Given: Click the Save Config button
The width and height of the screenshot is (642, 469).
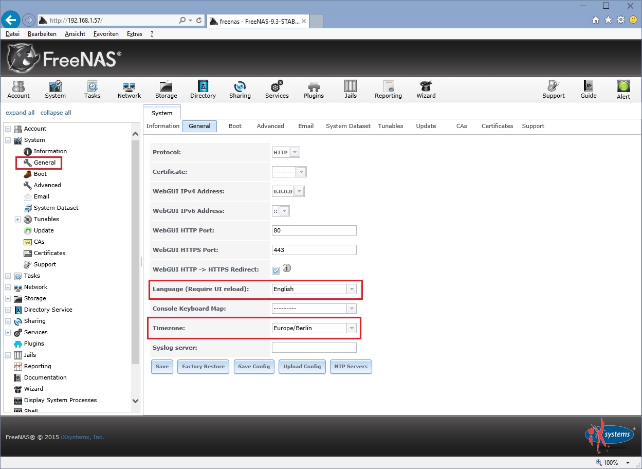Looking at the screenshot, I should (254, 367).
